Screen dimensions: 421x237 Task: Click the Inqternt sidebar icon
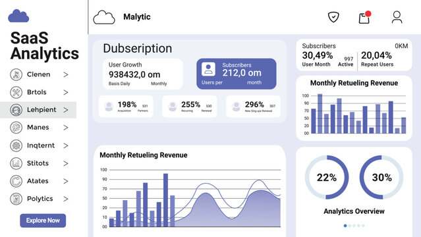pyautogui.click(x=16, y=145)
